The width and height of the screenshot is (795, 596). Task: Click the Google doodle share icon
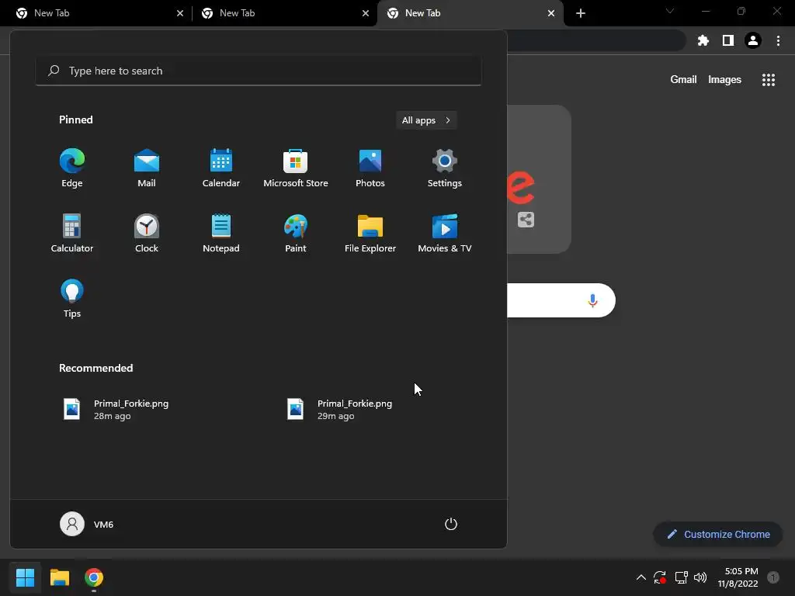[x=526, y=220]
